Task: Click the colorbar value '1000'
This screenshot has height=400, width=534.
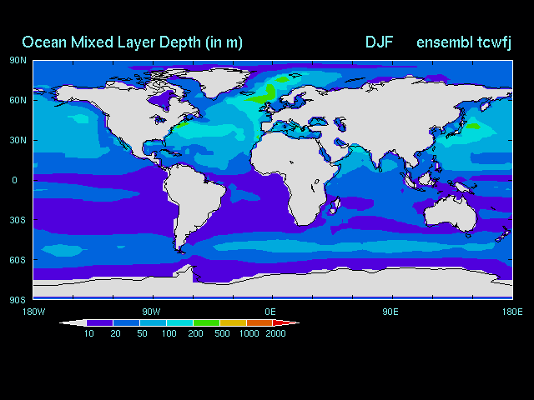Action: [x=249, y=333]
